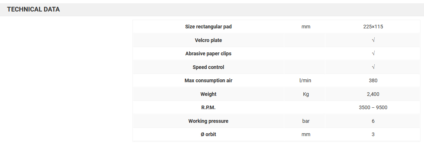The image size is (424, 144).
Task: Click the Weight row label
Action: [208, 94]
